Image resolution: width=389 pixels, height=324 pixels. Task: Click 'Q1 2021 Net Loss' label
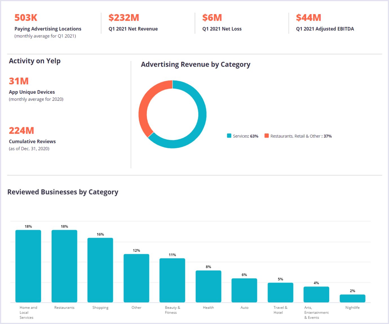[x=222, y=29]
